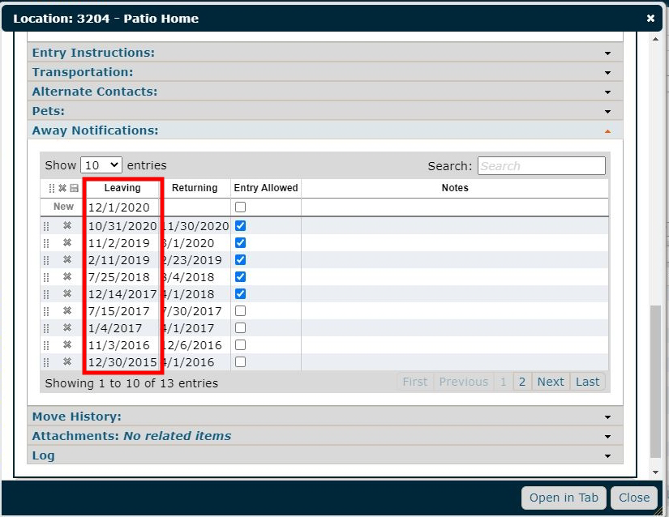Screen dimensions: 669x517
Task: Click the 2/23/2019 returning date cell
Action: (x=196, y=260)
